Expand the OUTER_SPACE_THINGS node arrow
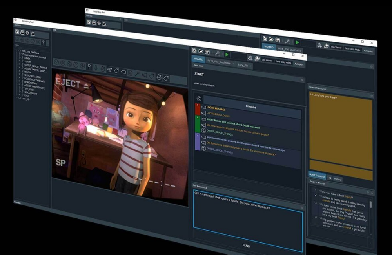The image size is (392, 255). click(x=19, y=64)
